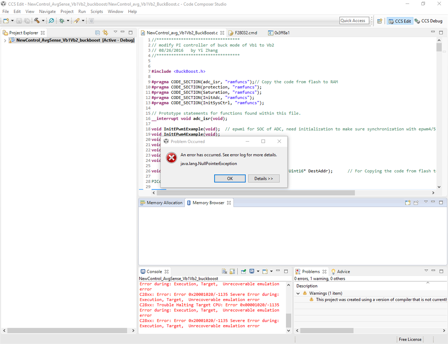Click the last greyed toolbar icon after flashlight
Screen dimensions: 448x344
click(x=91, y=21)
